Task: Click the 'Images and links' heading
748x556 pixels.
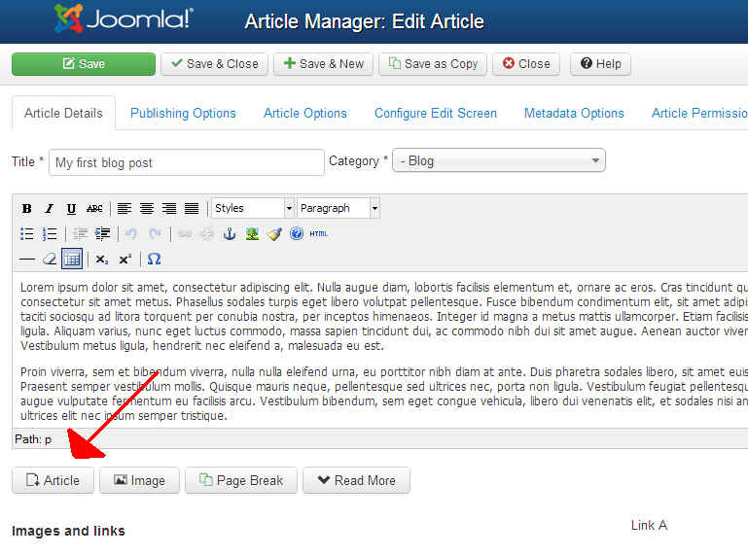Action: (68, 531)
